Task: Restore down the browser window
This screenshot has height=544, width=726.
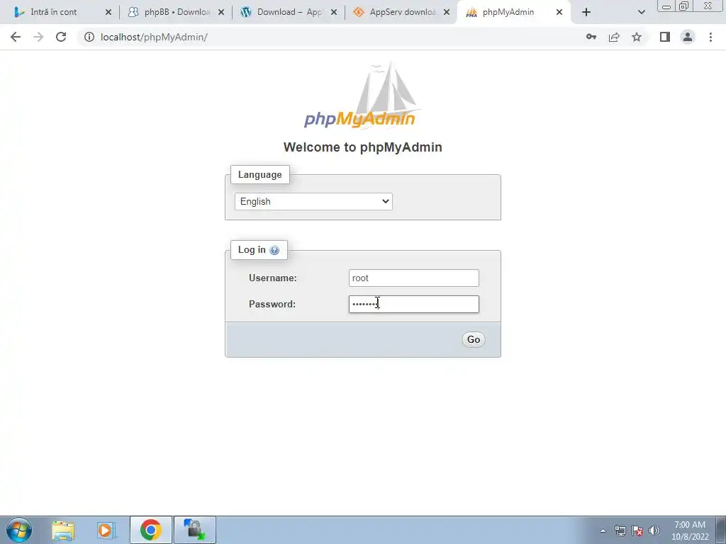Action: (683, 6)
